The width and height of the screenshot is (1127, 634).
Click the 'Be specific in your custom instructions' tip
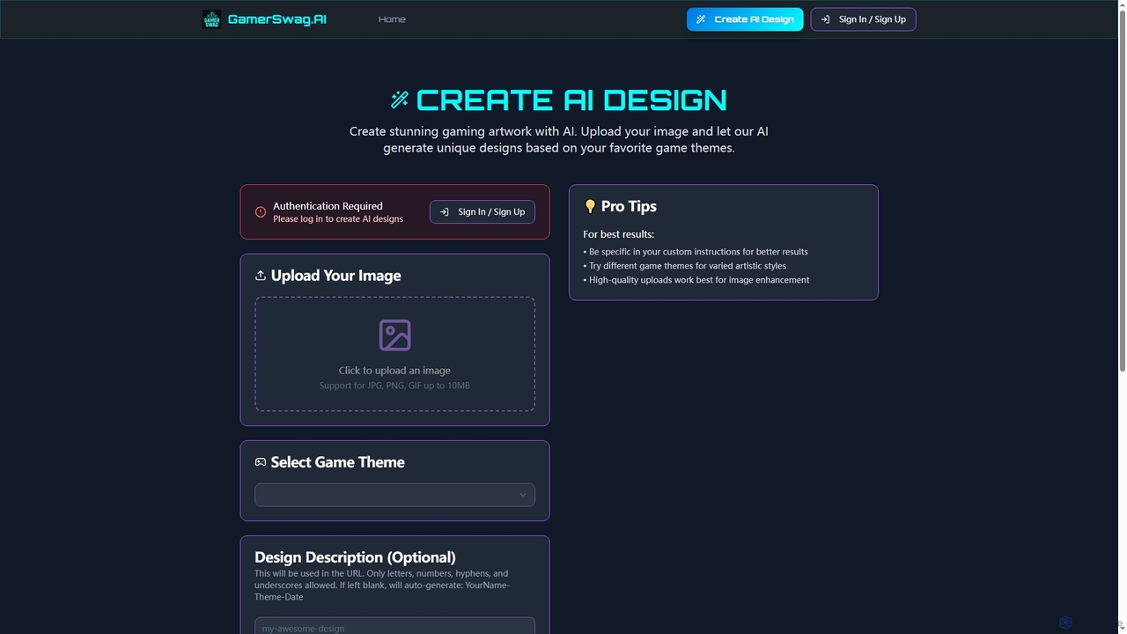[696, 252]
